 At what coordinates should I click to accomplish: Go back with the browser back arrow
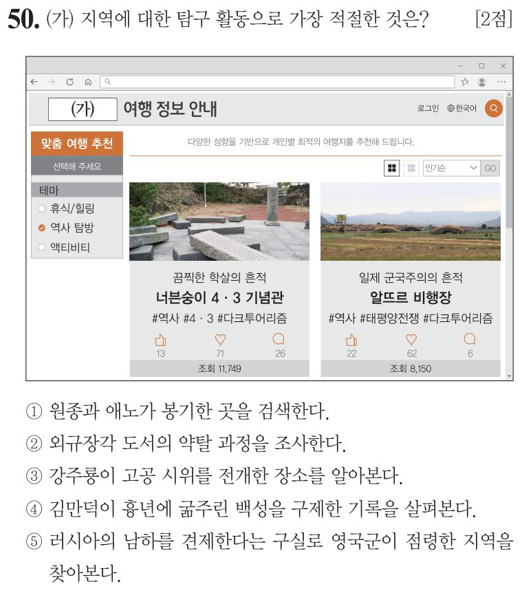[34, 82]
